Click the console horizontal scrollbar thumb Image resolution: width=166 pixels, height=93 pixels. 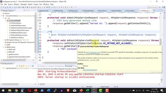click(42, 84)
